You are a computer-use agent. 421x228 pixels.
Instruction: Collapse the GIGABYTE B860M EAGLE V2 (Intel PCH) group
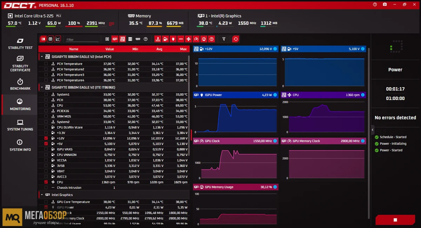(42, 56)
